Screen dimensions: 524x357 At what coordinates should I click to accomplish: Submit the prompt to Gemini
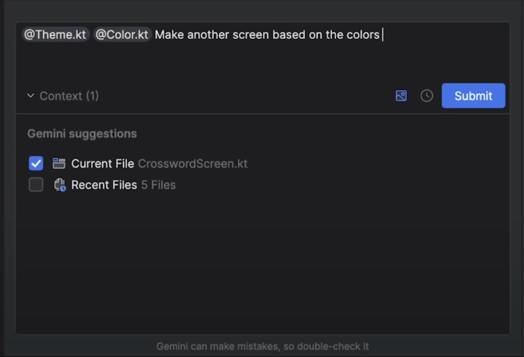coord(473,96)
